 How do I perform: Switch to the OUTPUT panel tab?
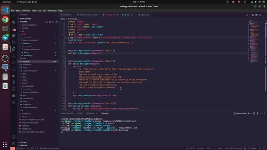[80, 113]
